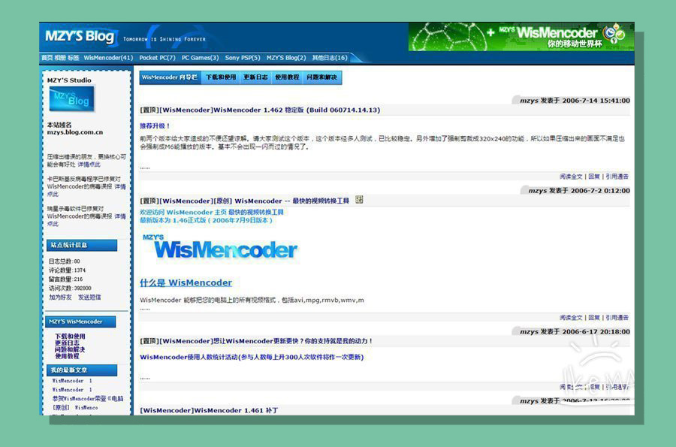Open the Pocket PC(7) category

pos(157,58)
